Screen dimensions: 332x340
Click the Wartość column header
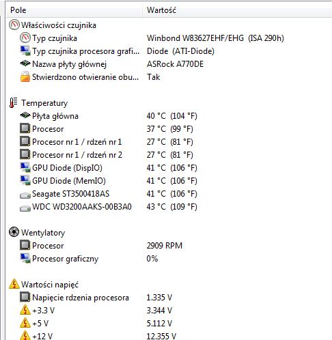click(237, 10)
